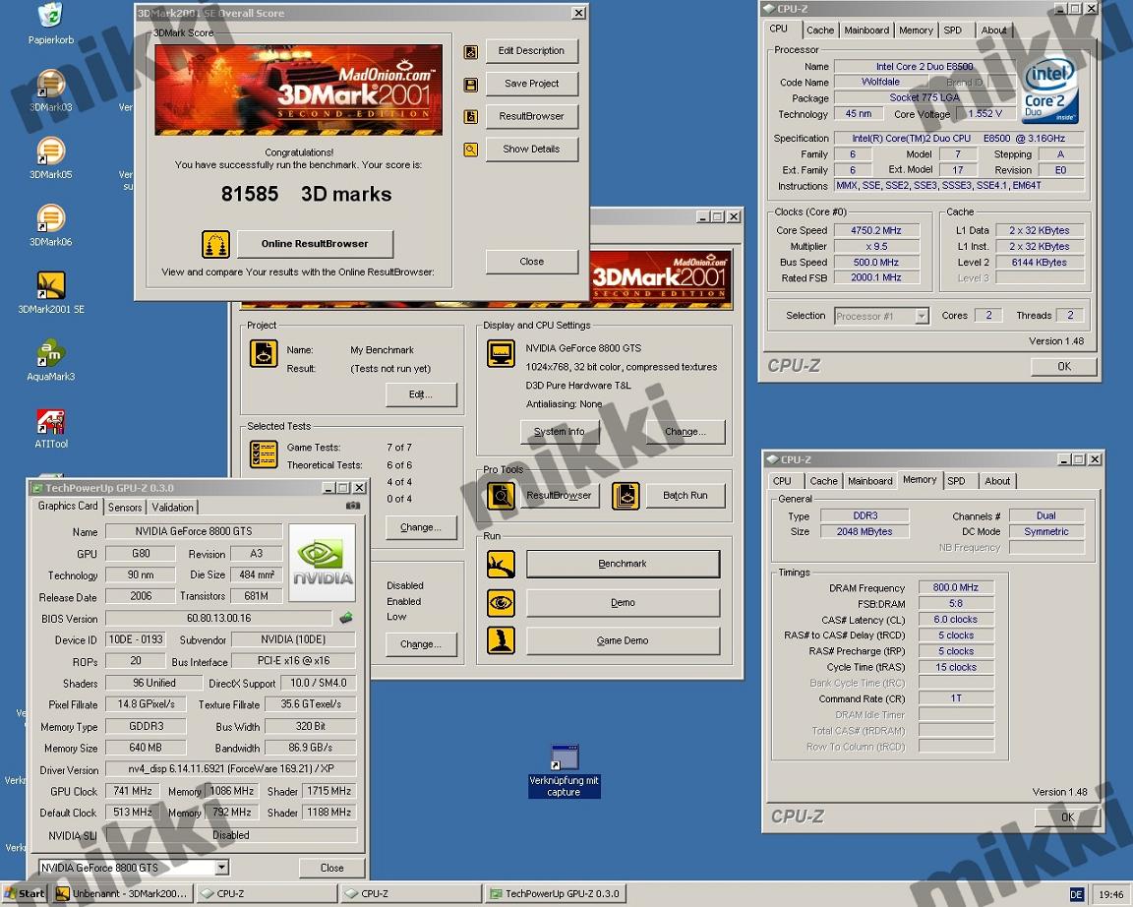Viewport: 1133px width, 907px height.
Task: Click the DRAM Frequency value '800.0 MHz'
Action: point(955,587)
